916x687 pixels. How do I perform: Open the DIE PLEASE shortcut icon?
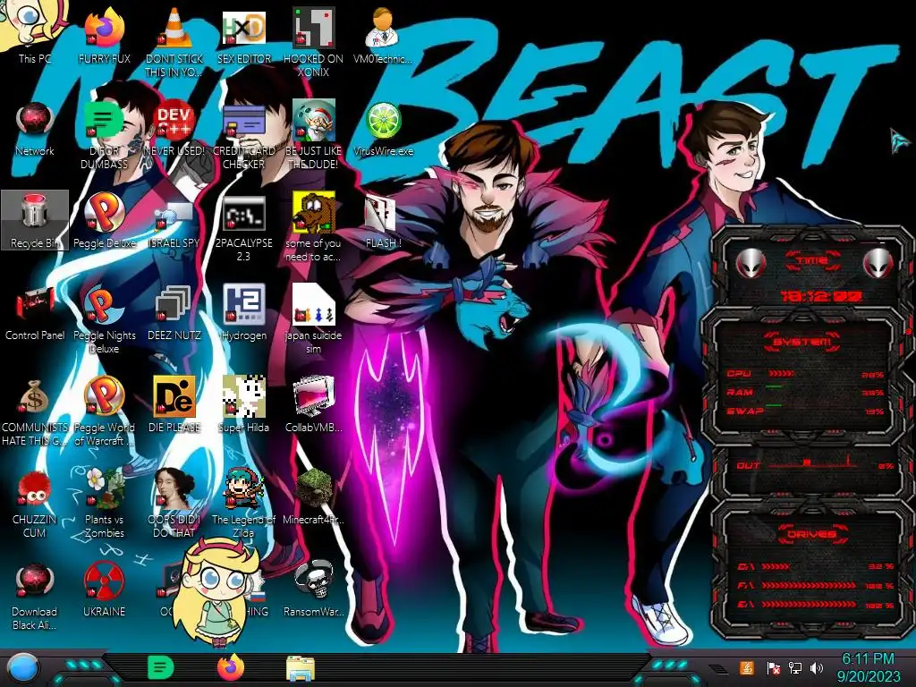[174, 404]
